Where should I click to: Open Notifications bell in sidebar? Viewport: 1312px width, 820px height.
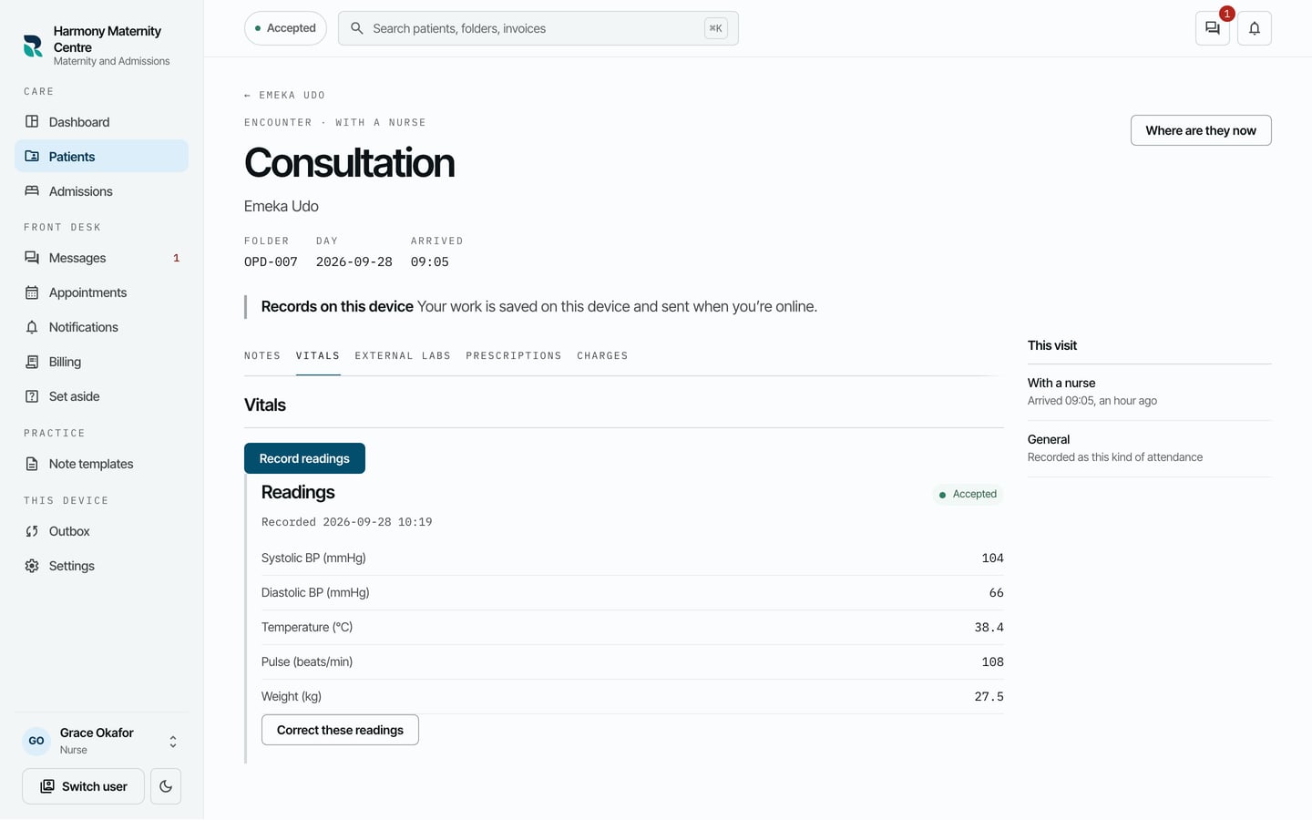tap(32, 327)
